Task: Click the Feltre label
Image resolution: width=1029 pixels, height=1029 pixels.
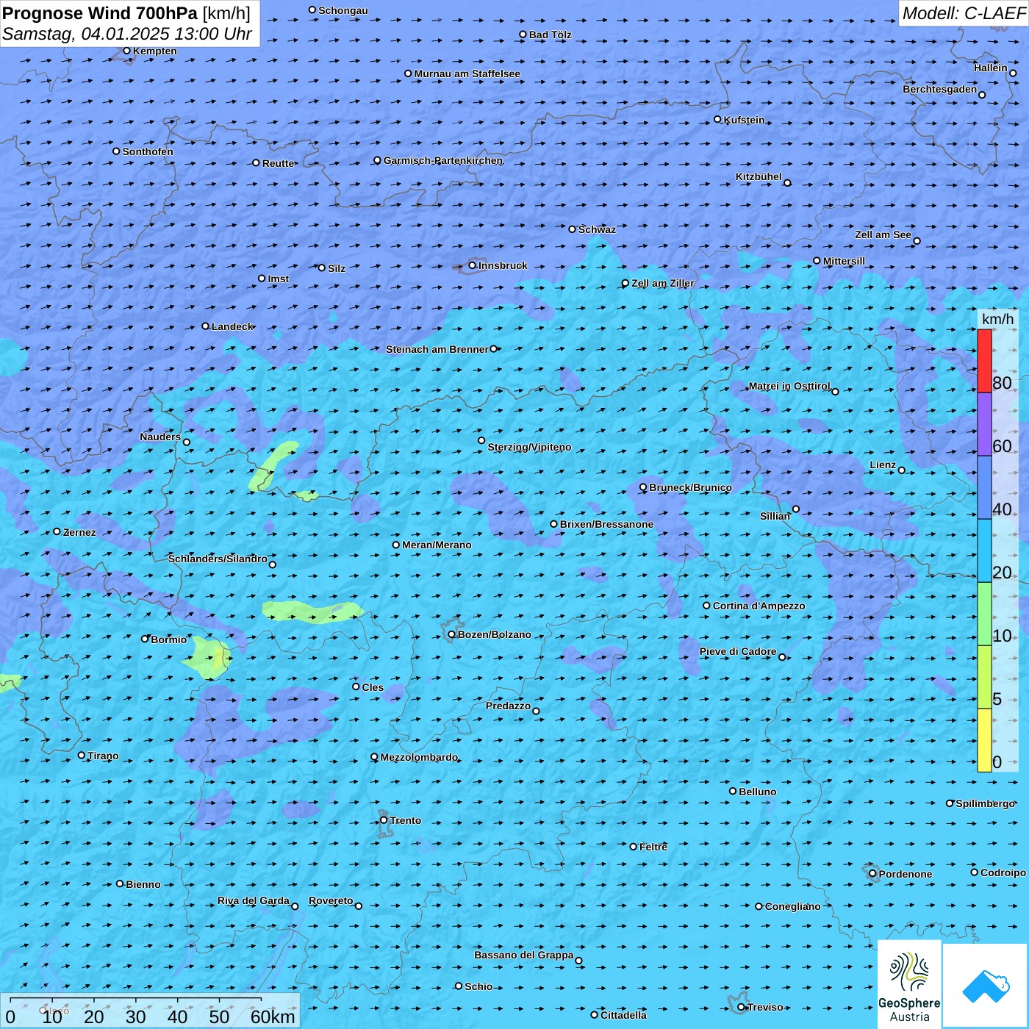Action: (653, 847)
